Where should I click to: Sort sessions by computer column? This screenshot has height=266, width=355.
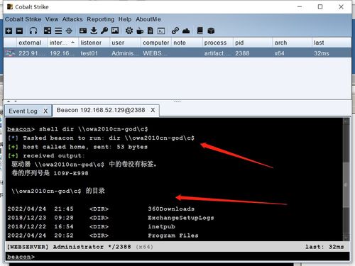tap(156, 43)
